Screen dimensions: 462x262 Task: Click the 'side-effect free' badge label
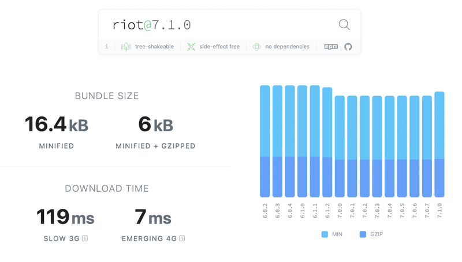click(219, 47)
